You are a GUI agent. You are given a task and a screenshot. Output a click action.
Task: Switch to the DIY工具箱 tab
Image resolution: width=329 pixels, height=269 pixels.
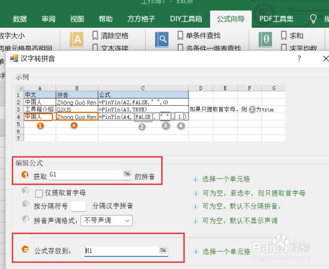tap(186, 19)
